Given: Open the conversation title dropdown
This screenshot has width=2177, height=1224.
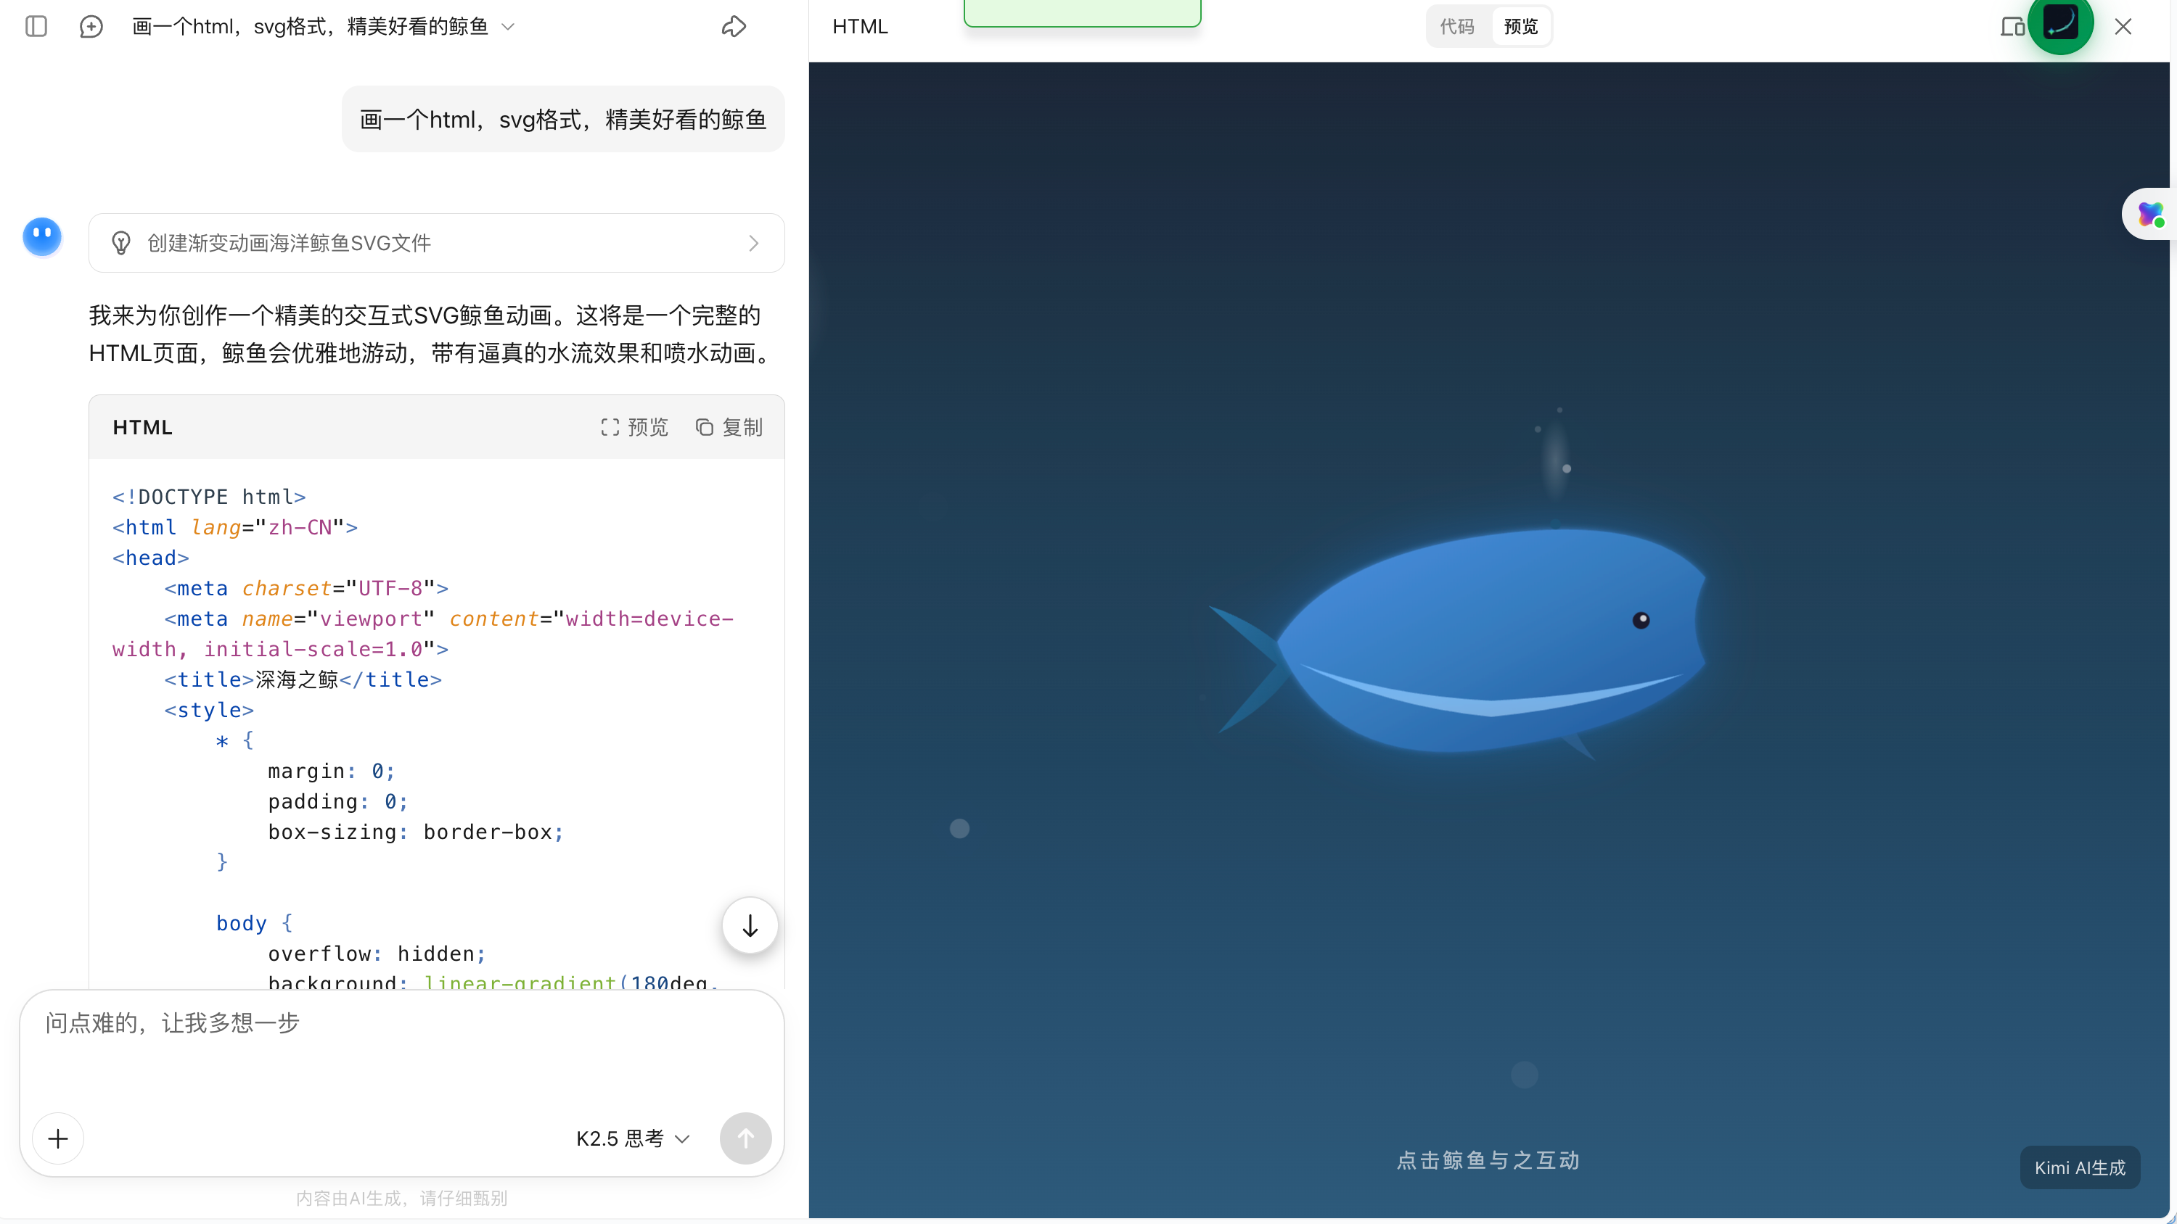Looking at the screenshot, I should tap(508, 26).
